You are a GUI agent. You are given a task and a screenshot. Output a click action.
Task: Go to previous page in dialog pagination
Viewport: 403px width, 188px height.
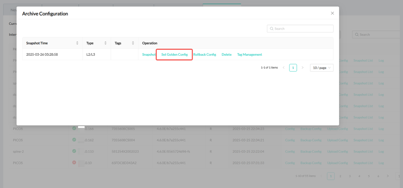[x=284, y=68]
